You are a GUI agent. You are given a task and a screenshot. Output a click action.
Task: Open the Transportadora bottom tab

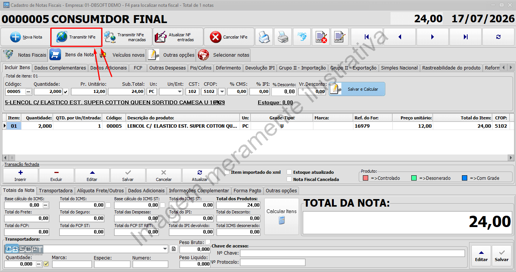pyautogui.click(x=56, y=191)
